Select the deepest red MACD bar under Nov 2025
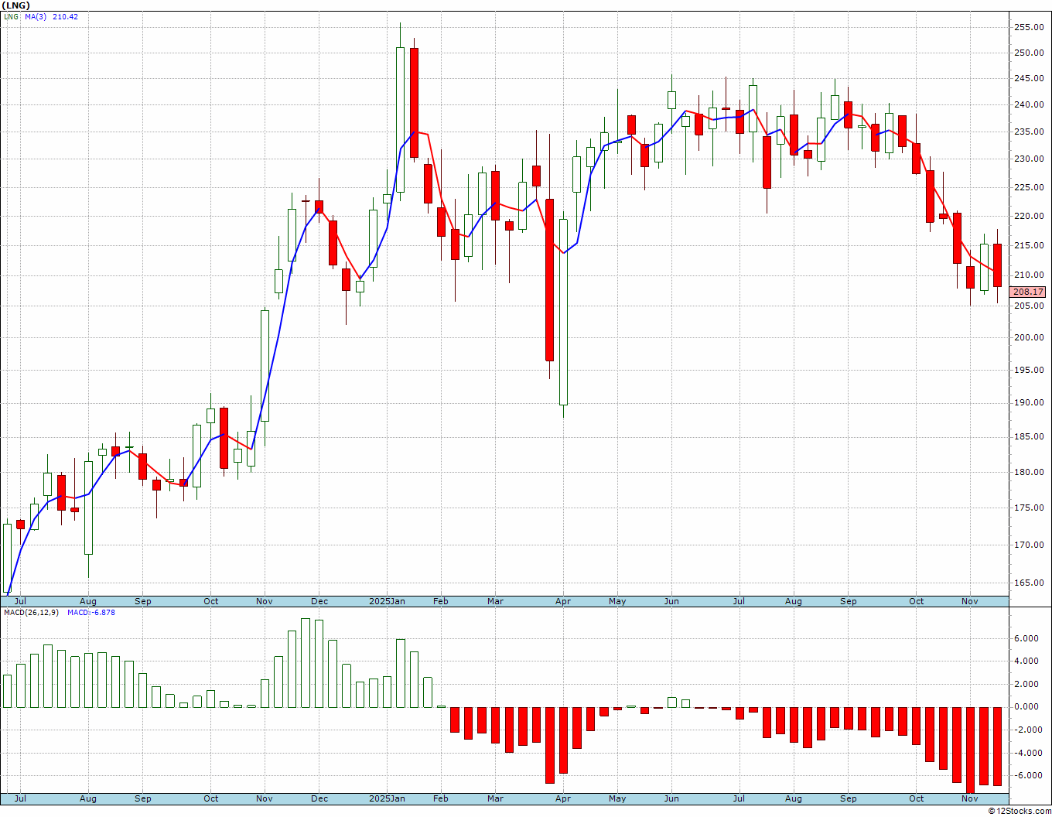1052x817 pixels. pos(970,750)
